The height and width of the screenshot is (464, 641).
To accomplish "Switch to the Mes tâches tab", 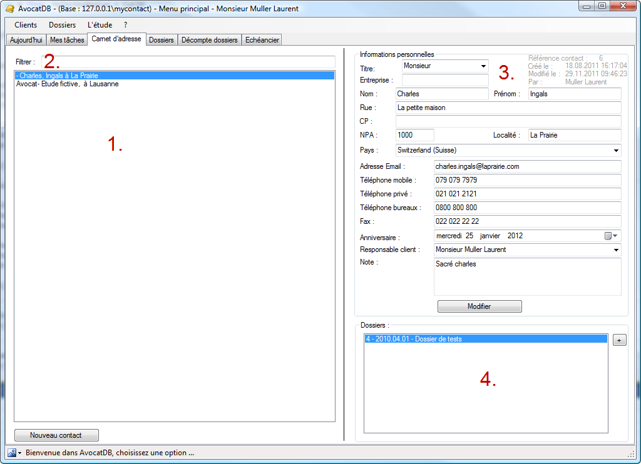I will (x=67, y=40).
